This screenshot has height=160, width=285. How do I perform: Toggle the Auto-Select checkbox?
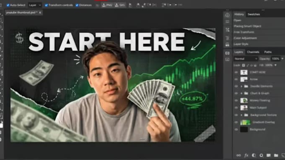(8, 5)
